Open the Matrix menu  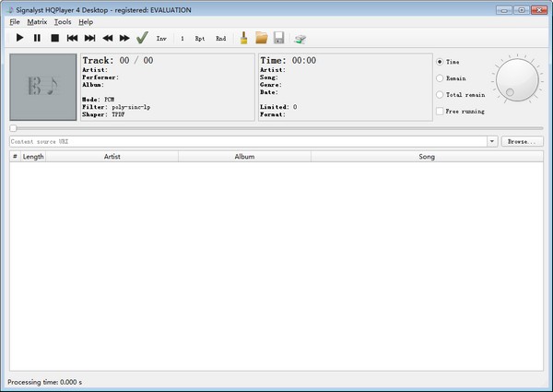click(x=37, y=21)
